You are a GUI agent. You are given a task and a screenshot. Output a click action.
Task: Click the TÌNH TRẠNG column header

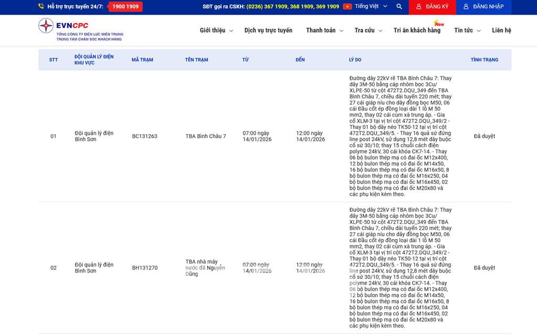click(484, 60)
